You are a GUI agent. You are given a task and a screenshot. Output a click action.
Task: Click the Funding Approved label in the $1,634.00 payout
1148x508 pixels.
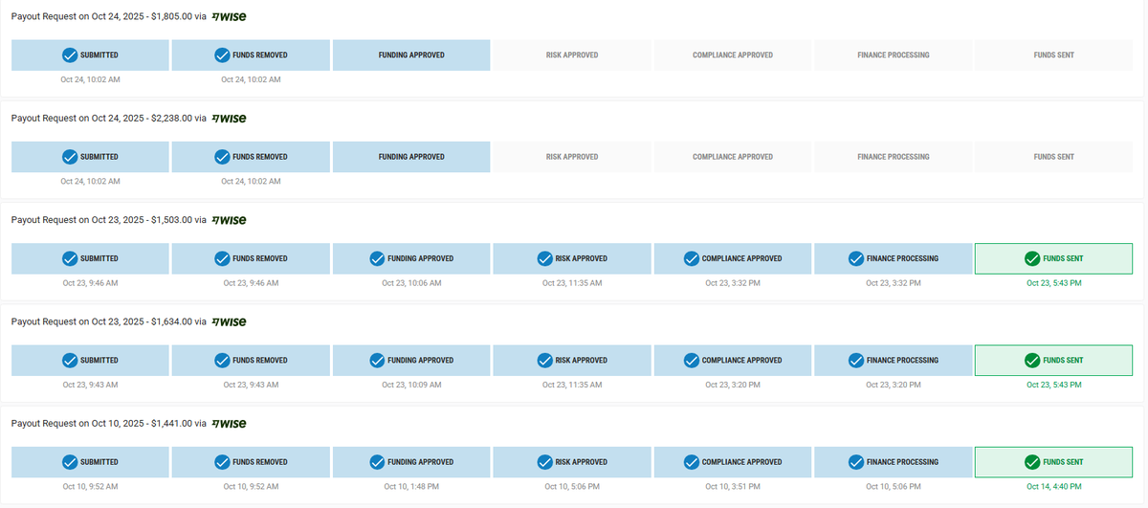tap(420, 361)
